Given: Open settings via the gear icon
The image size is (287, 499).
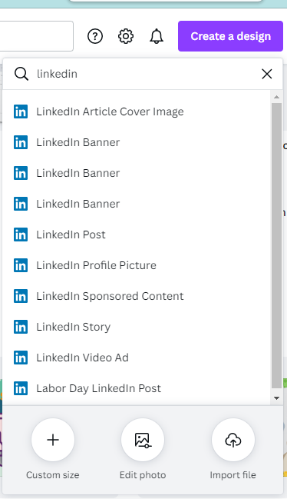Looking at the screenshot, I should [x=126, y=36].
